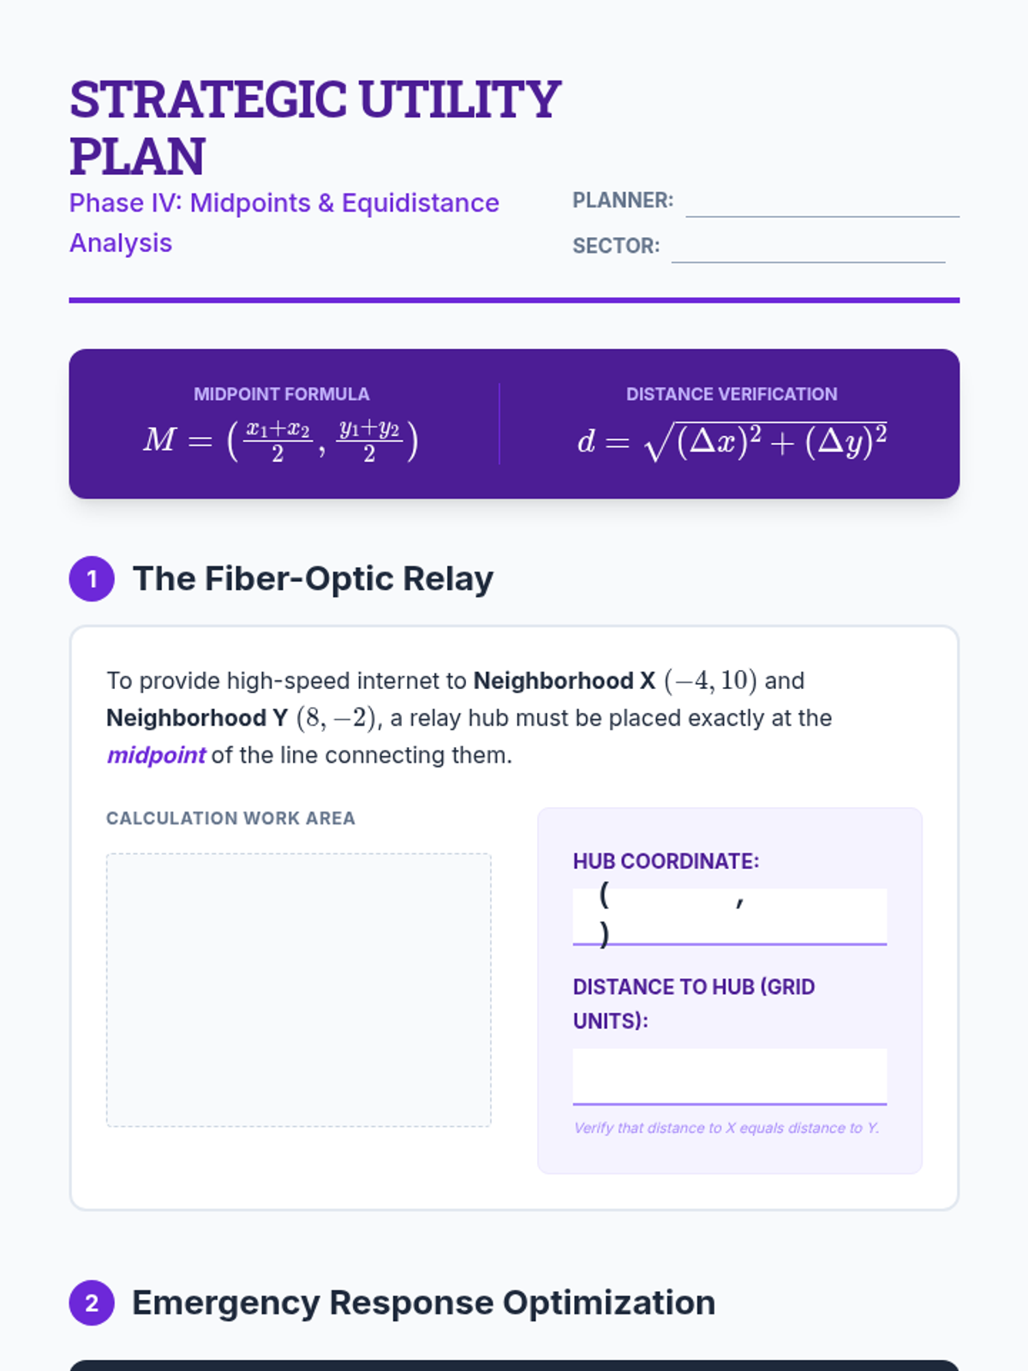Click The Fiber-Optic Relay heading
Image resolution: width=1028 pixels, height=1371 pixels.
(x=313, y=579)
